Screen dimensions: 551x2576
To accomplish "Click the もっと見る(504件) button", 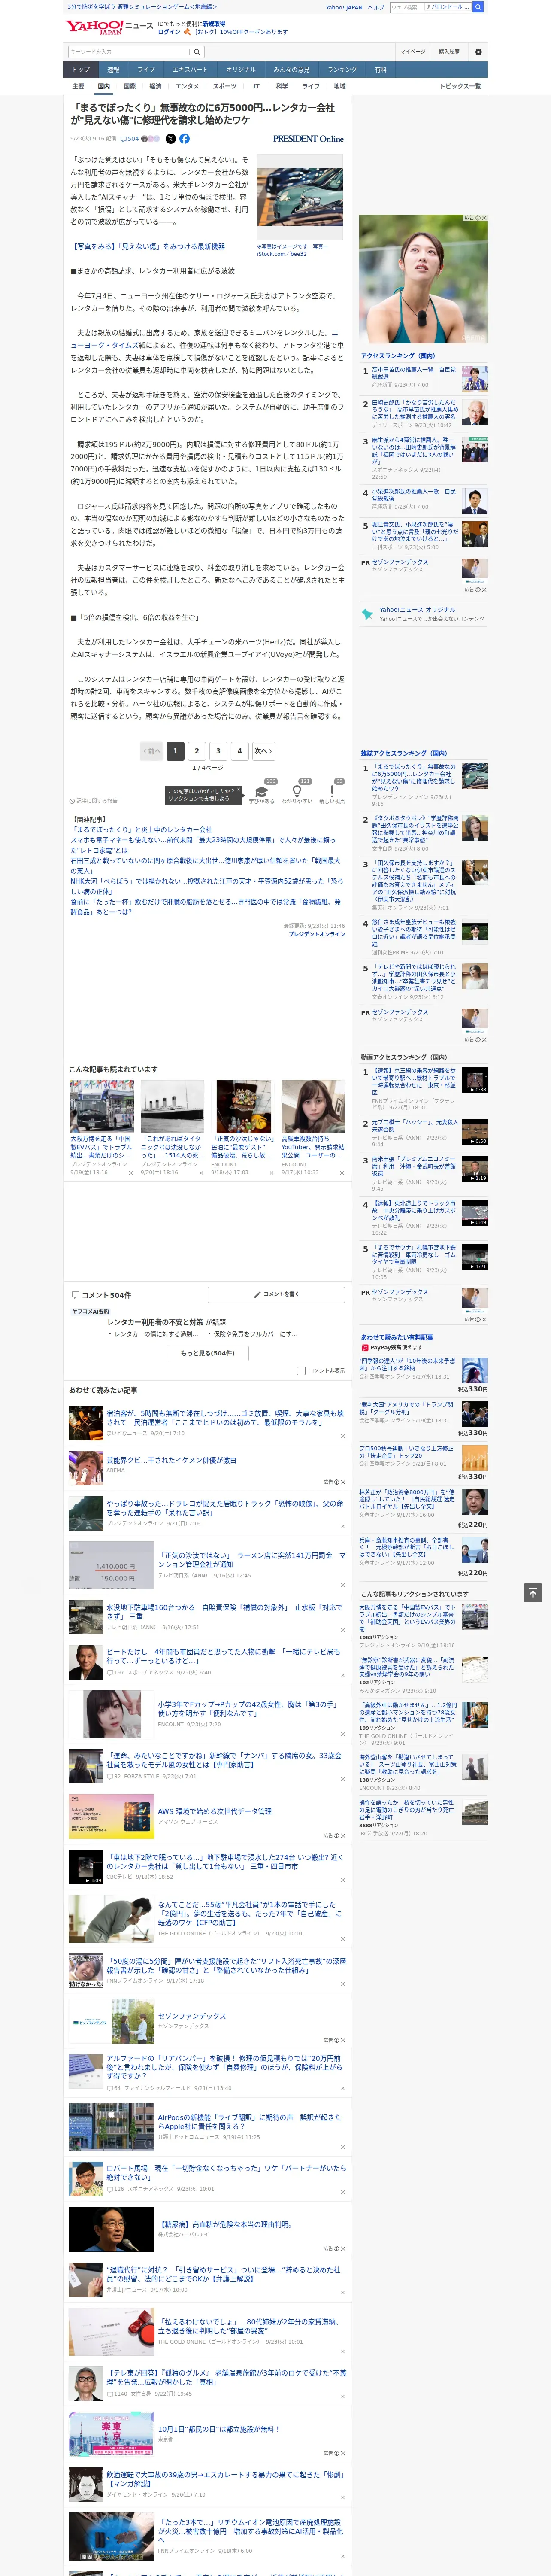I will 208,1353.
